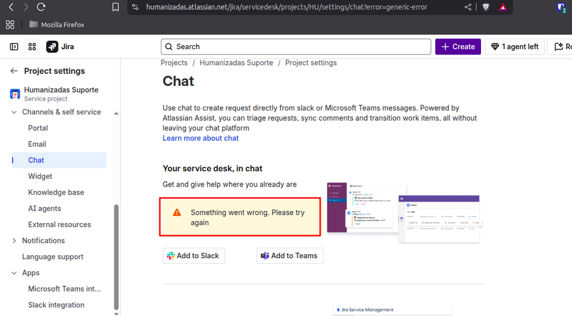572x316 pixels.
Task: Open Brave shields icon
Action: point(486,7)
